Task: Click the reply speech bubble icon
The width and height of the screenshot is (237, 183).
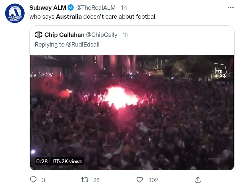Action: click(33, 179)
